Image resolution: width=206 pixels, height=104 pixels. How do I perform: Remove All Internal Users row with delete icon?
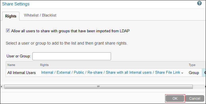coord(205,73)
